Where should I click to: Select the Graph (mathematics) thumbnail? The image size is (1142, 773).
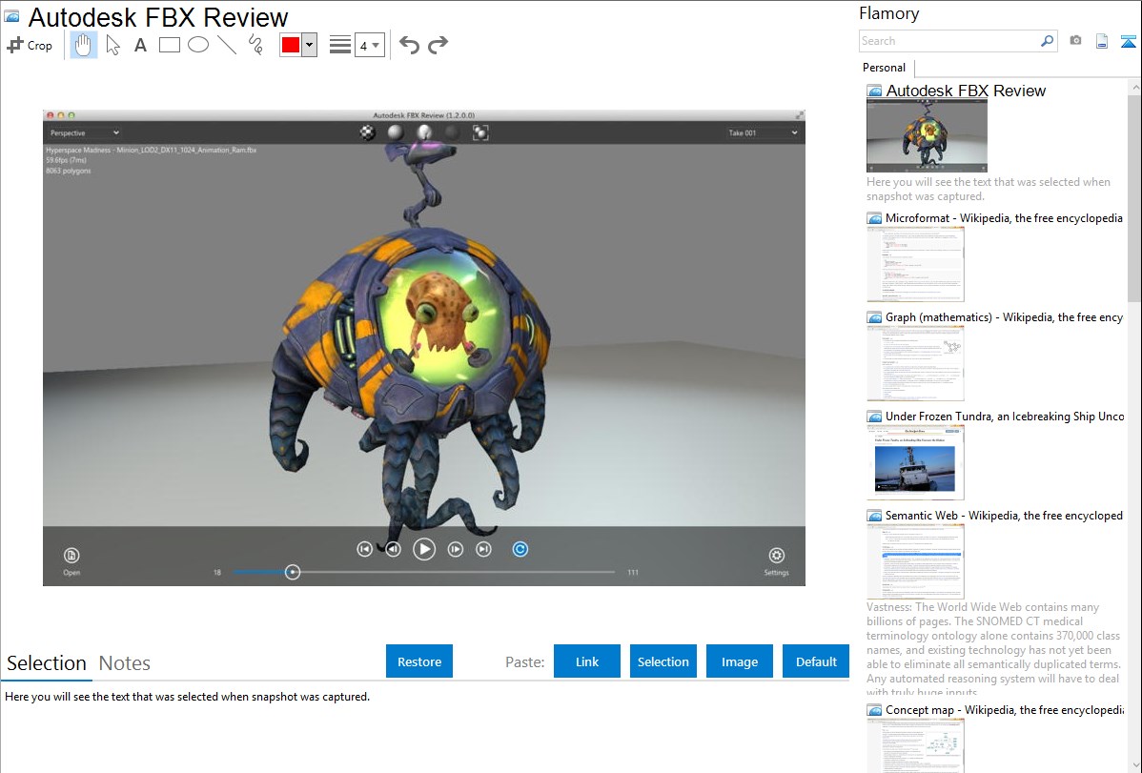coord(915,363)
